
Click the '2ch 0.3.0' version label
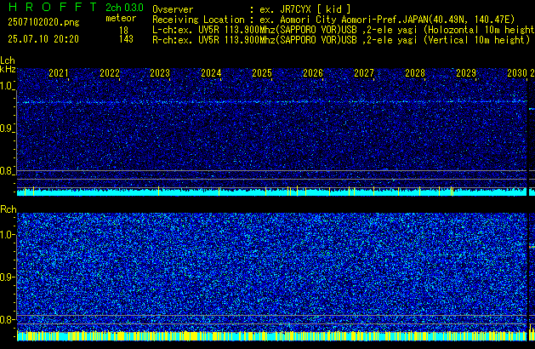pyautogui.click(x=124, y=8)
